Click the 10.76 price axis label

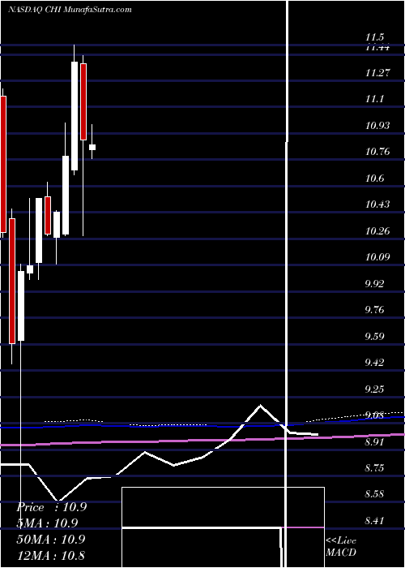pos(377,152)
